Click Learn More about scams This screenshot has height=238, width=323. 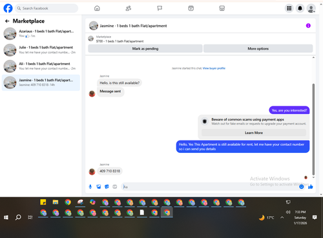[254, 133]
